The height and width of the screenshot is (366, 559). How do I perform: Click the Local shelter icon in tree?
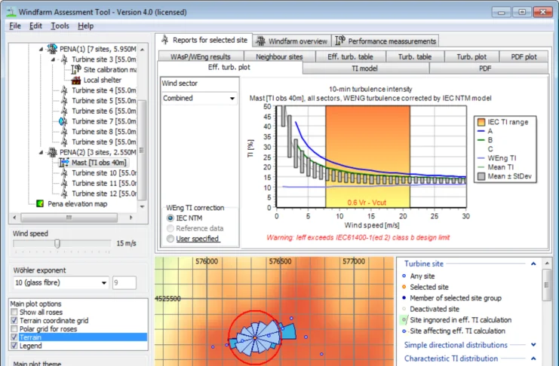click(x=75, y=80)
